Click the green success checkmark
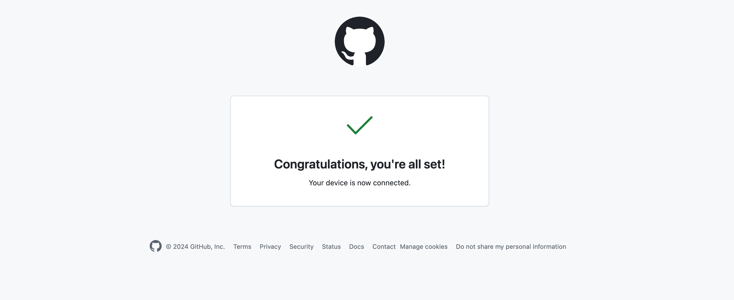734x300 pixels. tap(359, 125)
